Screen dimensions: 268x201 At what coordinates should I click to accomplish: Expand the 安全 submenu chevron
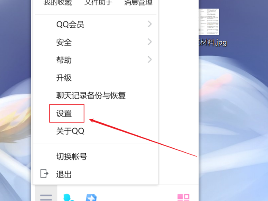(x=150, y=42)
